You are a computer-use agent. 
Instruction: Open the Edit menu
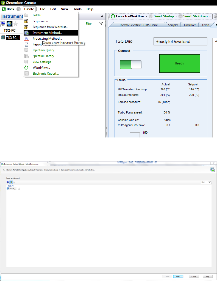[53, 9]
